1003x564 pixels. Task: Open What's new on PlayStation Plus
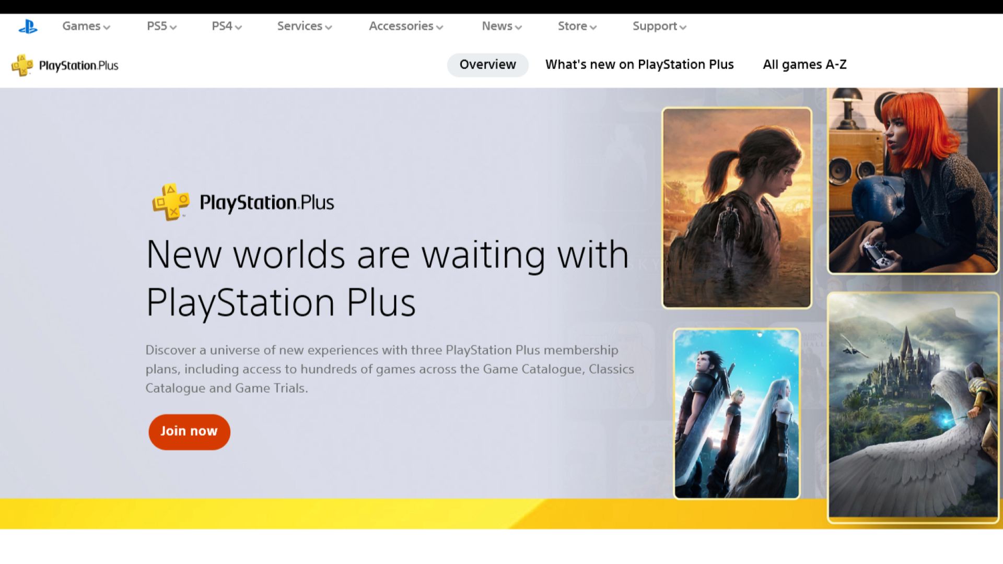(x=639, y=65)
